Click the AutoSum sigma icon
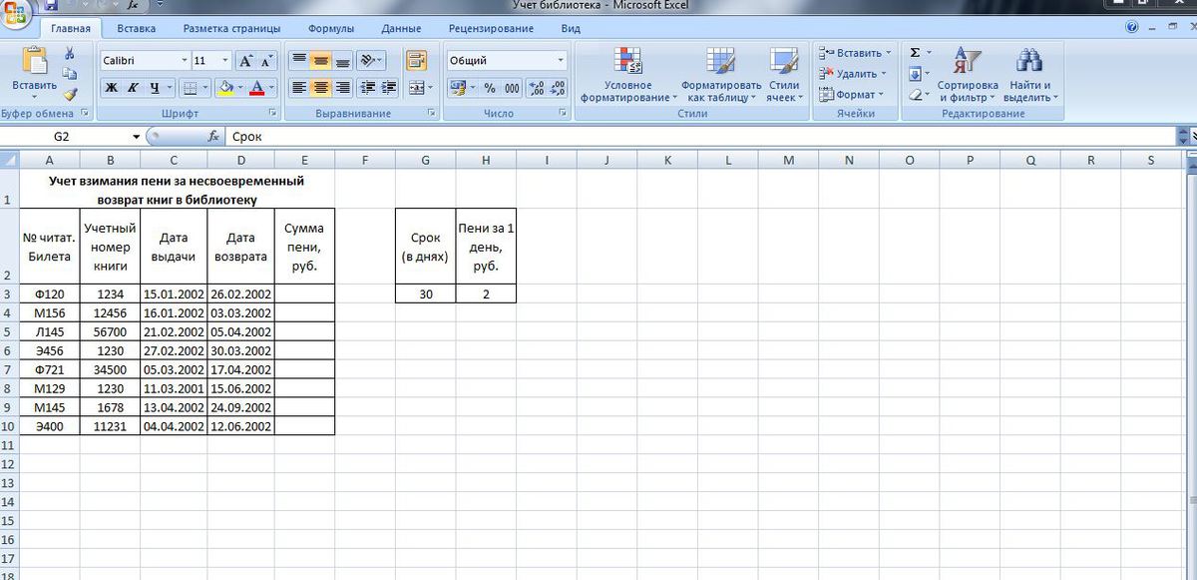This screenshot has height=580, width=1197. 916,52
